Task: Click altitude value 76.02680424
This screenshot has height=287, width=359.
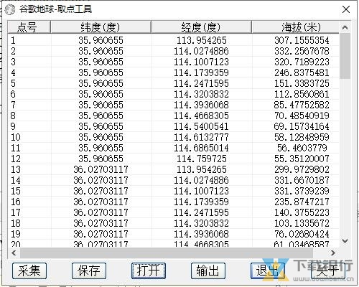Action: coord(302,234)
